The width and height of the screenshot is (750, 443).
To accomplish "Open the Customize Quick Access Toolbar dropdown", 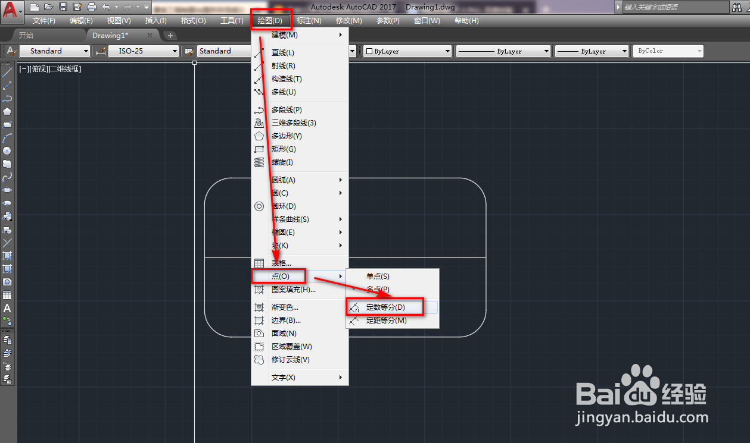I will tap(147, 7).
